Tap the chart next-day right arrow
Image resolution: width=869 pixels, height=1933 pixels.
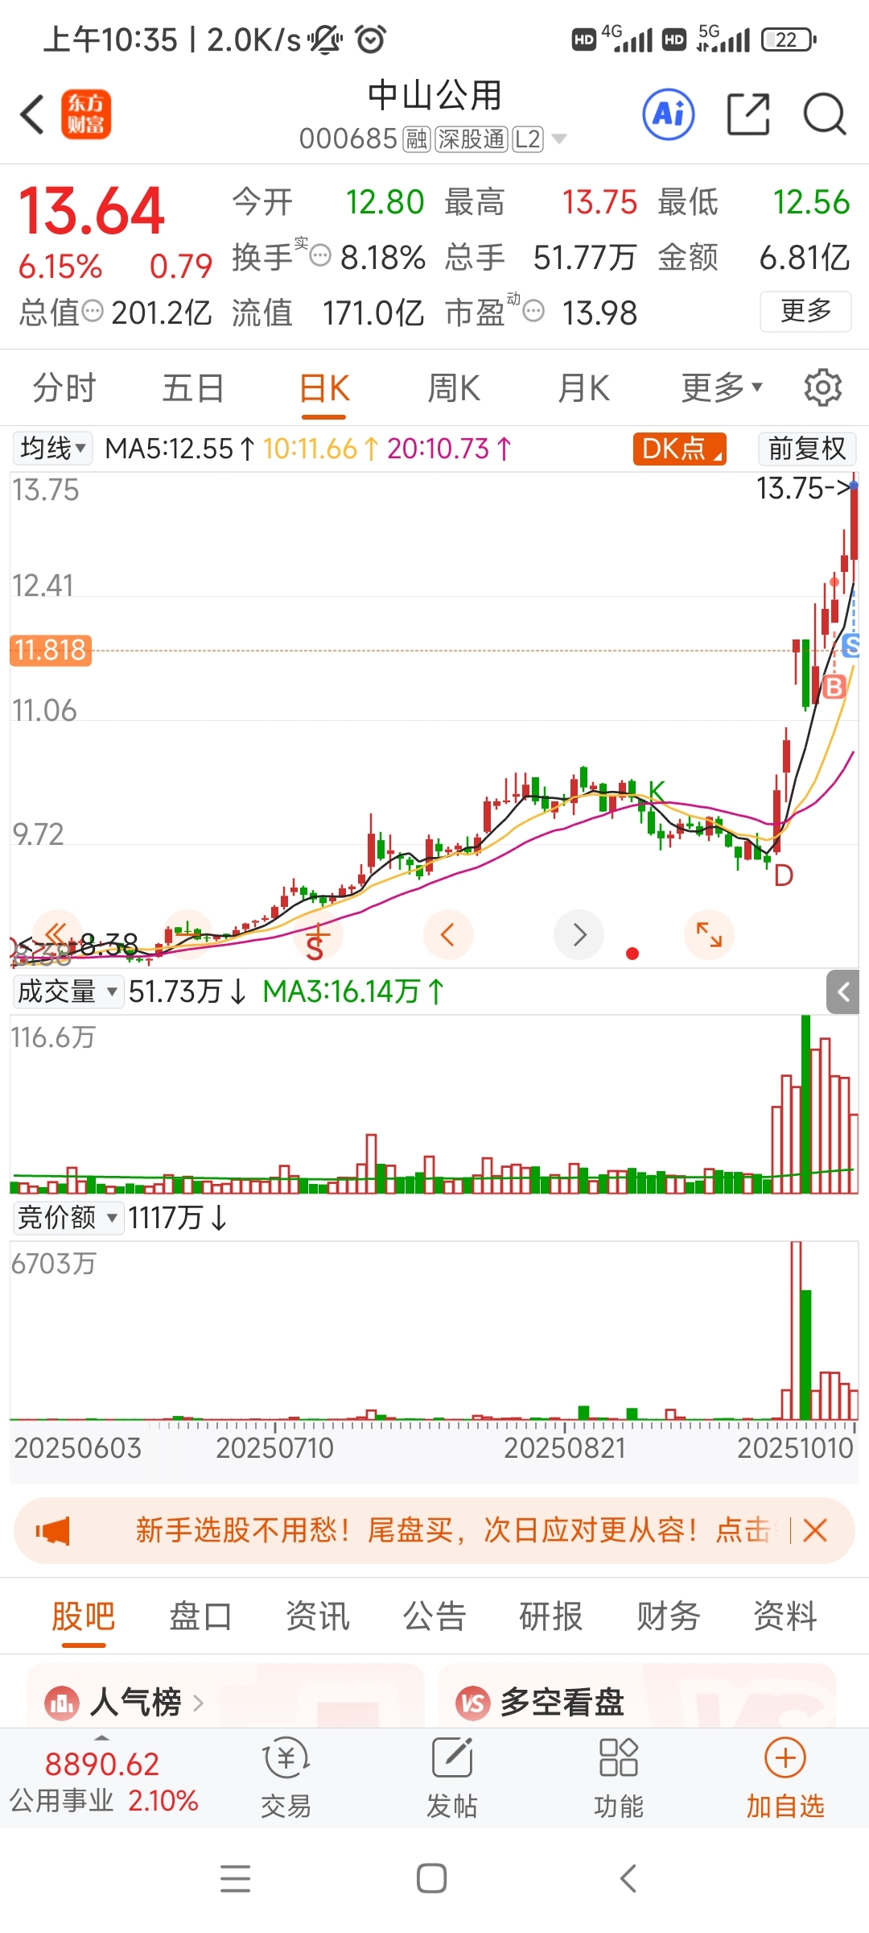[579, 934]
